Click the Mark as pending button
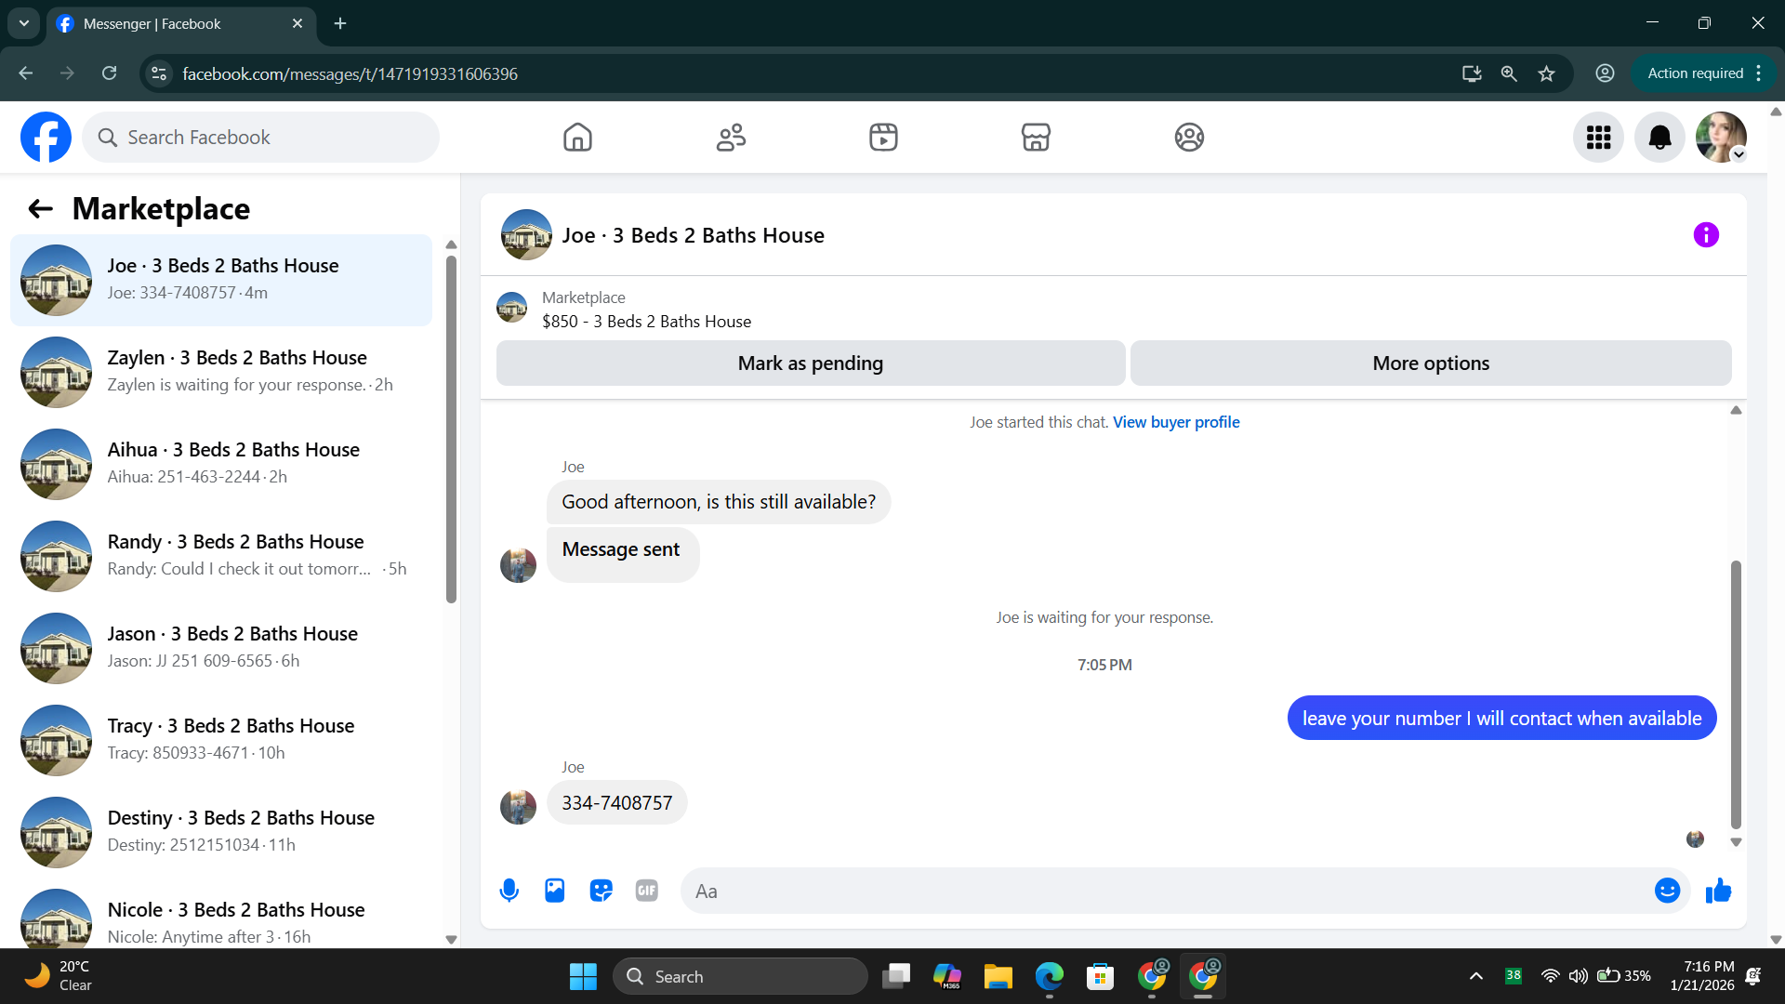This screenshot has width=1785, height=1004. (810, 363)
